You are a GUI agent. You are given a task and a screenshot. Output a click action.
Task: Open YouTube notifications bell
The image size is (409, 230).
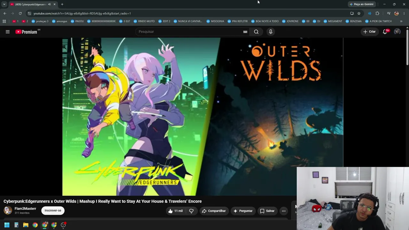point(385,32)
